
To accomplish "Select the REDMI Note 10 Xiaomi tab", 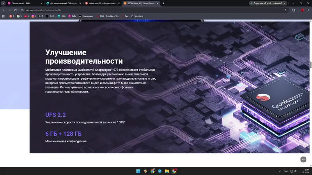I will click(141, 3).
